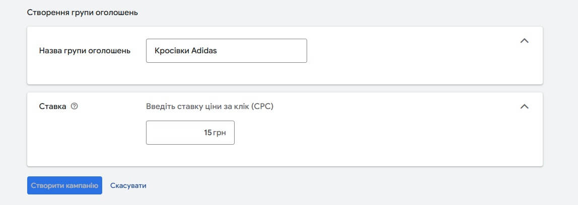This screenshot has width=578, height=205.
Task: Place cursor after the word Adidas
Action: click(217, 51)
